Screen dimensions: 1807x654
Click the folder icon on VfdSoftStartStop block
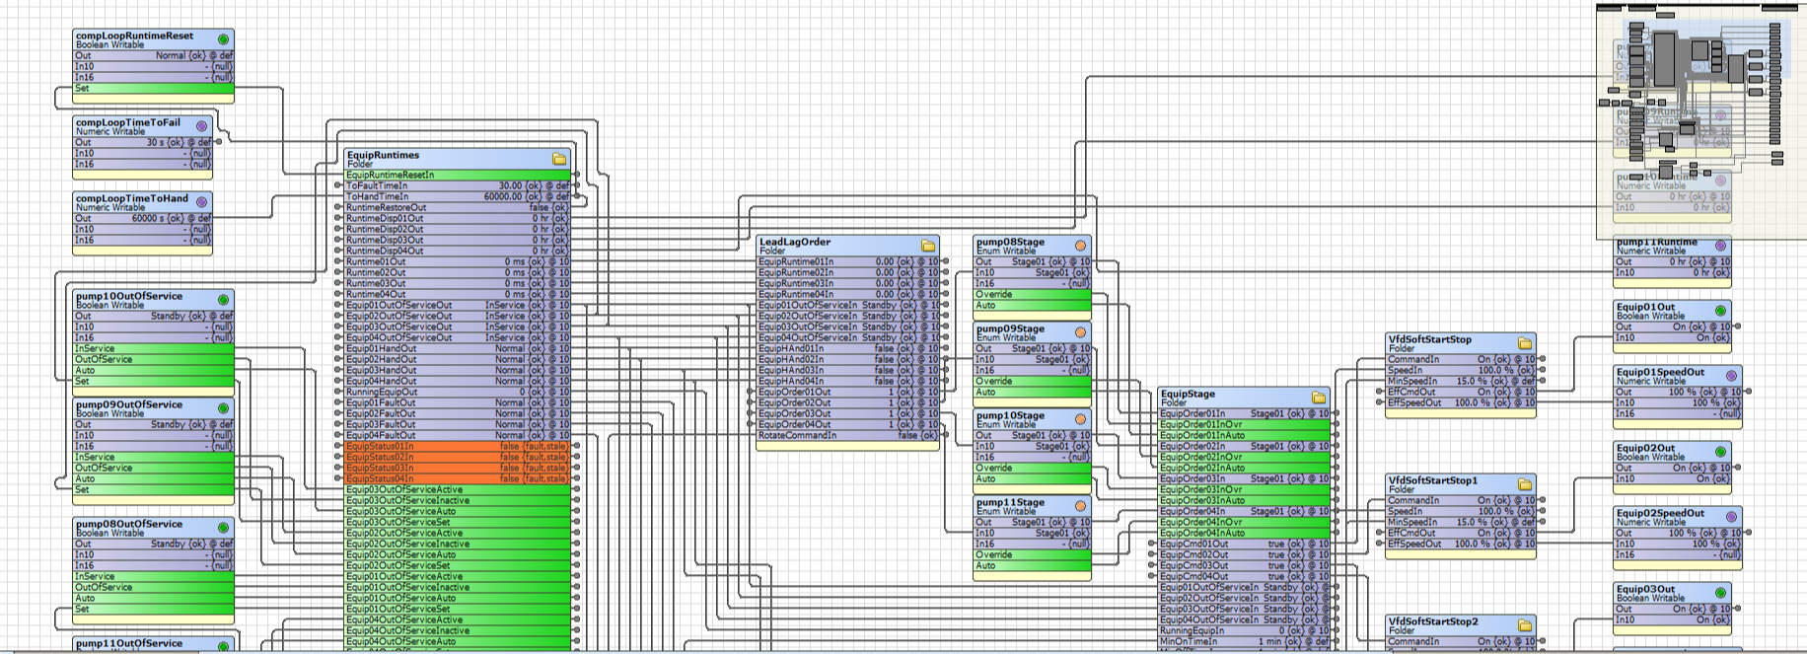(x=1525, y=343)
